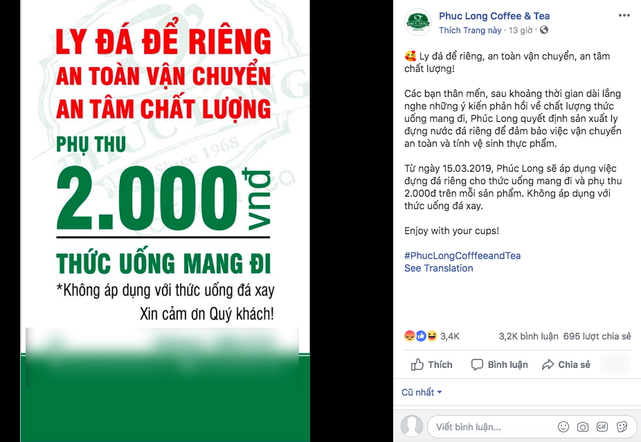Screen dimensions: 641x442
Task: View the angry reaction icon list
Action: [x=409, y=336]
